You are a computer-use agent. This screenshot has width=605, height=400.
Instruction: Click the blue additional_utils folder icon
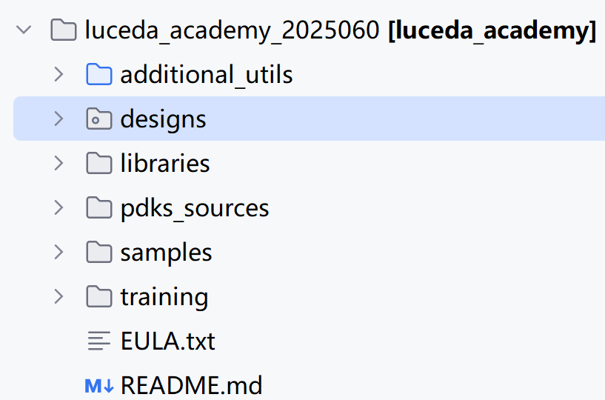[x=98, y=75]
